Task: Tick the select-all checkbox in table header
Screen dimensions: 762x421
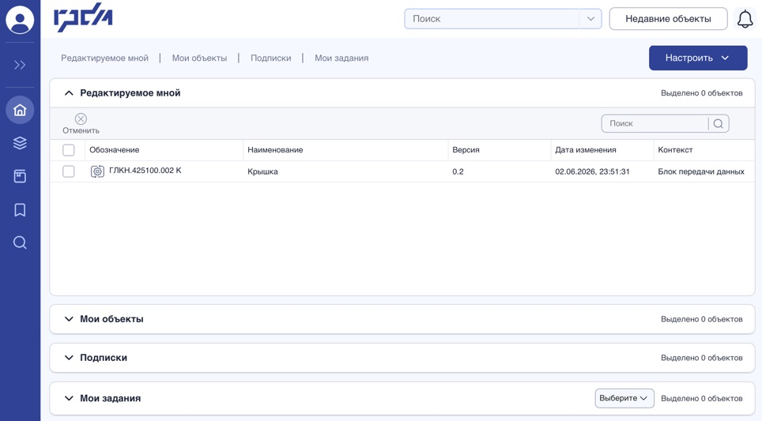Action: (x=69, y=150)
